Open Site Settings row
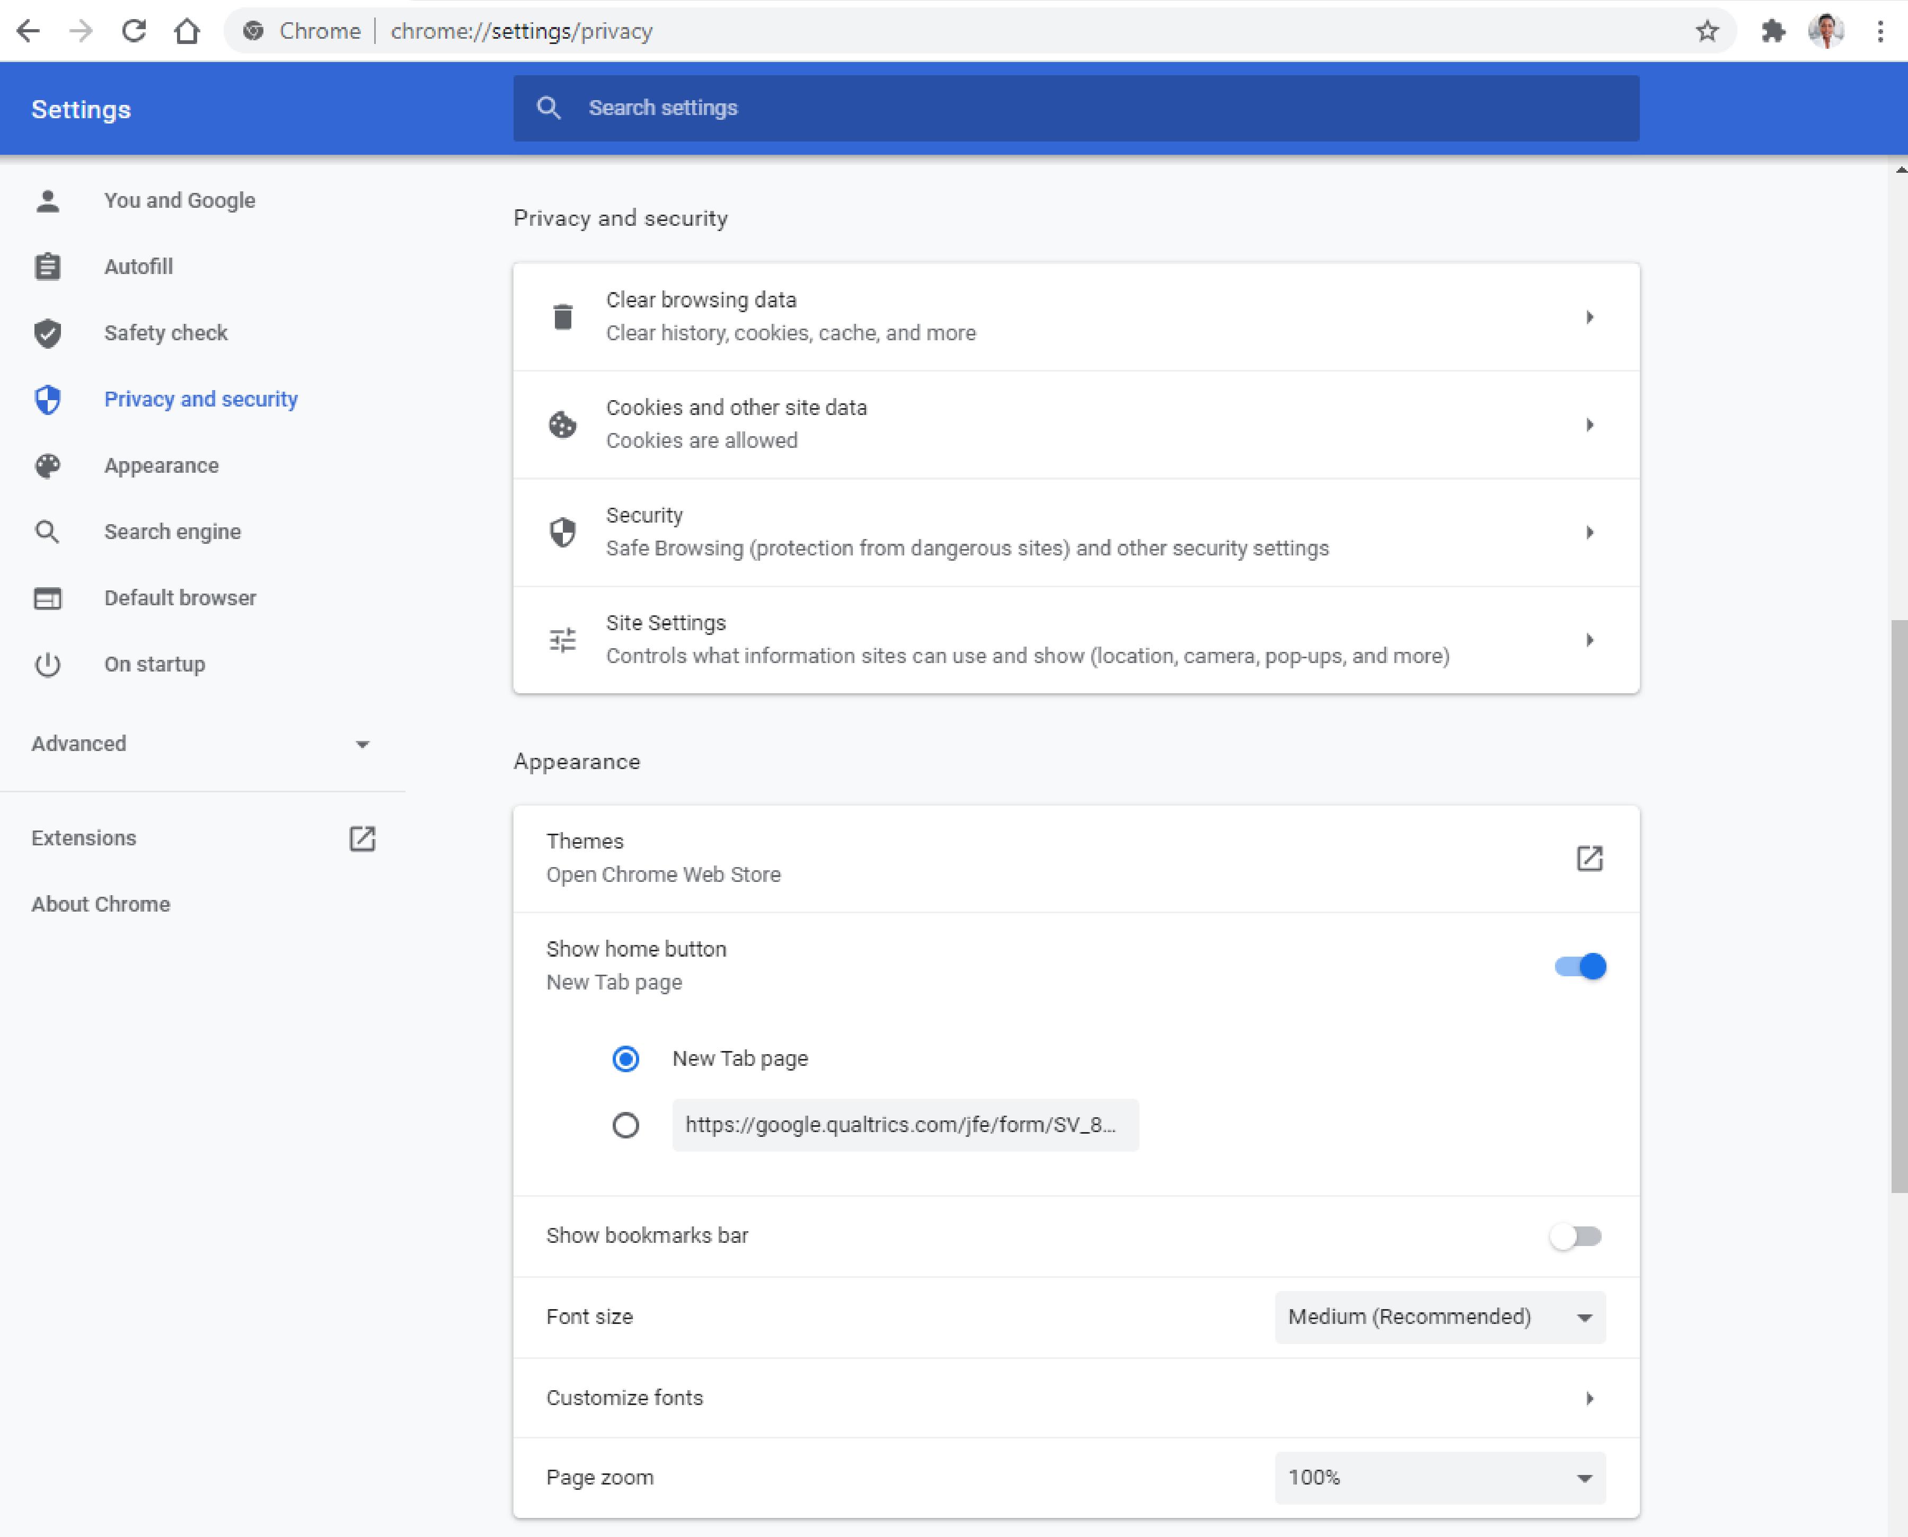The image size is (1908, 1537). (x=1076, y=639)
